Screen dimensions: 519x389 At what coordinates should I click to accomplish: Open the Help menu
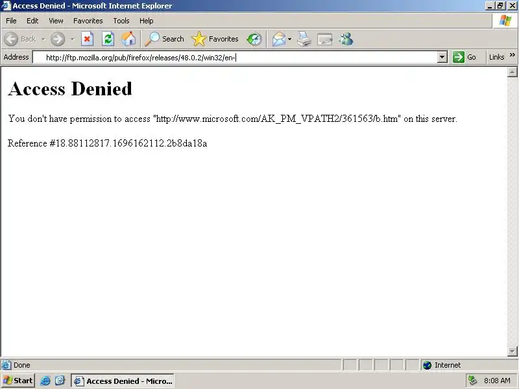tap(147, 21)
